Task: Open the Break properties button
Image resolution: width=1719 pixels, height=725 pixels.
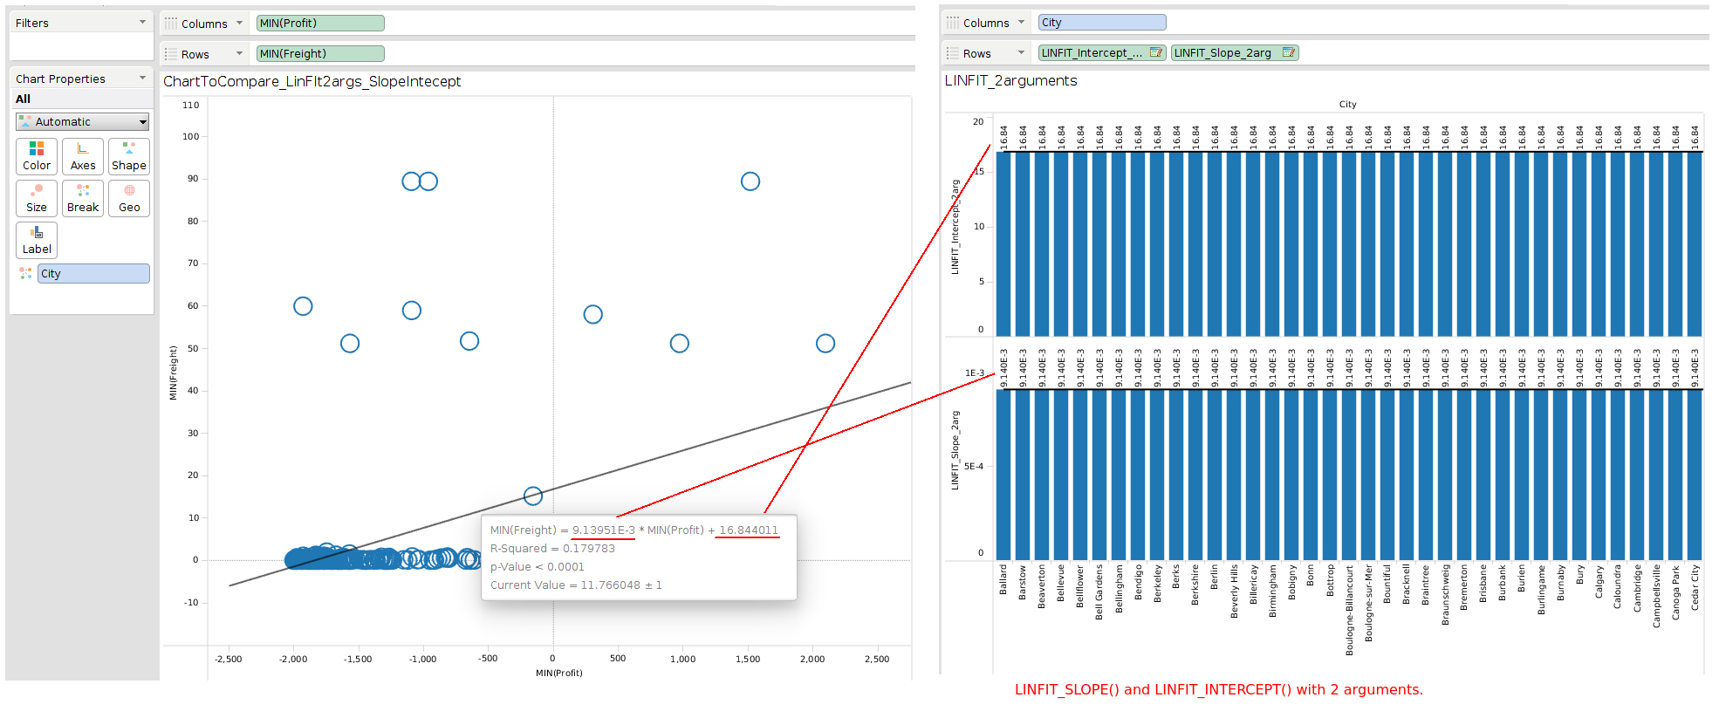Action: pyautogui.click(x=83, y=198)
